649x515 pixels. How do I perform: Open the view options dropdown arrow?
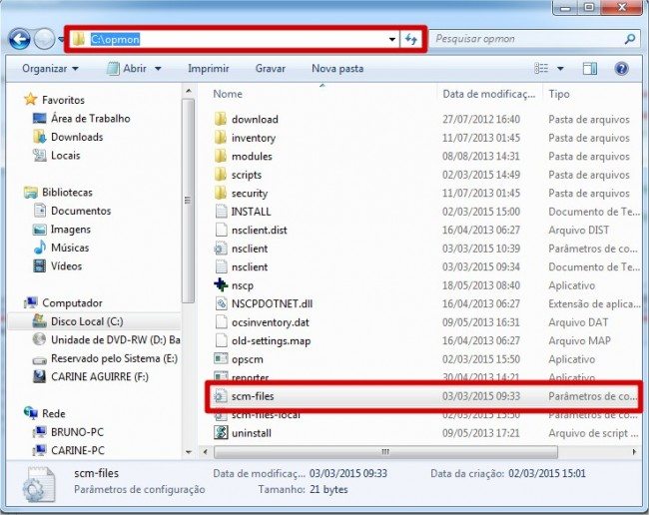click(559, 69)
